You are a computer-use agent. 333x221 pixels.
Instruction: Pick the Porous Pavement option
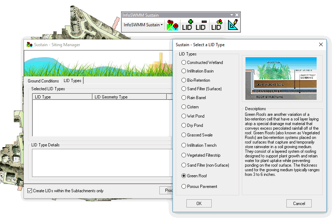pyautogui.click(x=184, y=186)
